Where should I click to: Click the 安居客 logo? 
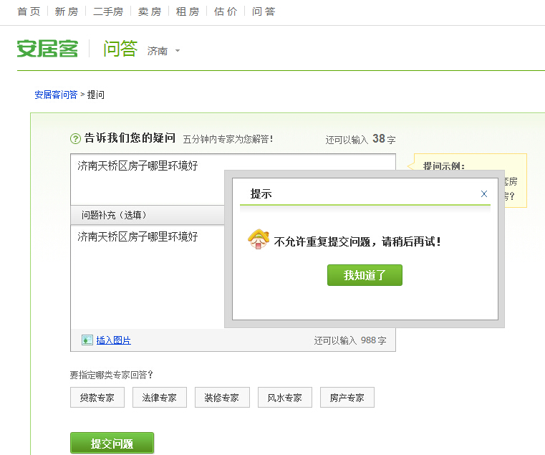(47, 48)
